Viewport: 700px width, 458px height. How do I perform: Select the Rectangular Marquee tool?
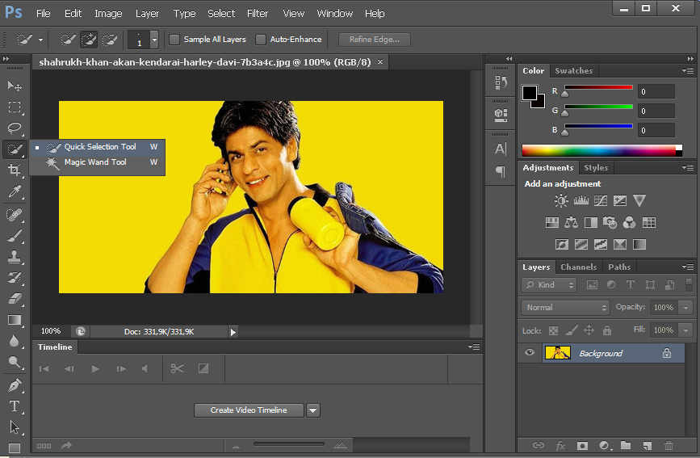point(14,107)
